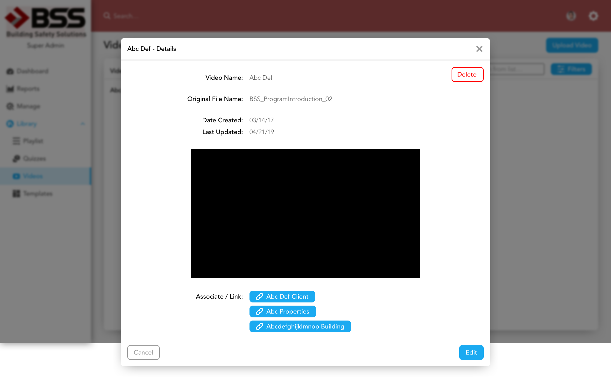Open the settings gear icon in the header

click(593, 16)
